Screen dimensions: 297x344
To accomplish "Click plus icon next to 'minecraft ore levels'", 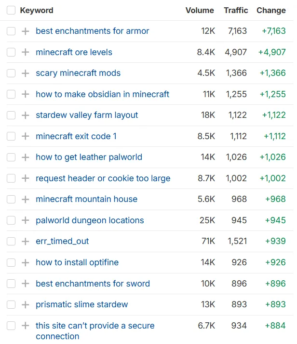I will coord(25,52).
